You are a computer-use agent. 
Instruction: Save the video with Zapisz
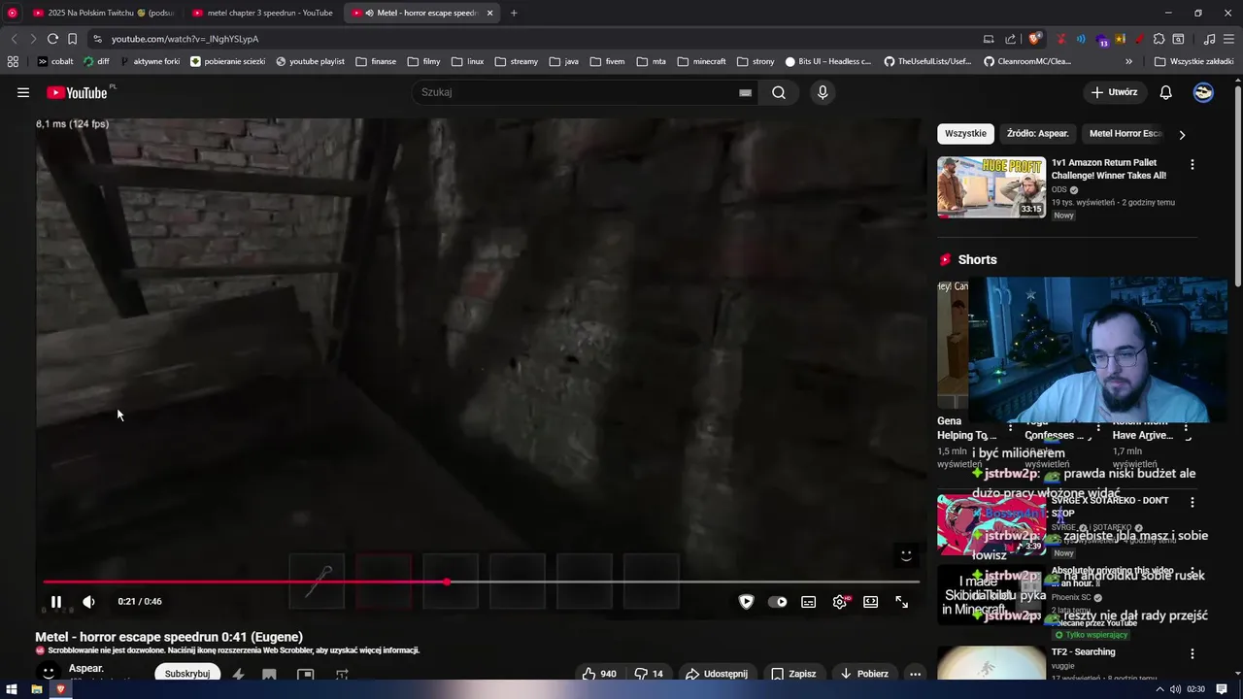click(x=793, y=674)
